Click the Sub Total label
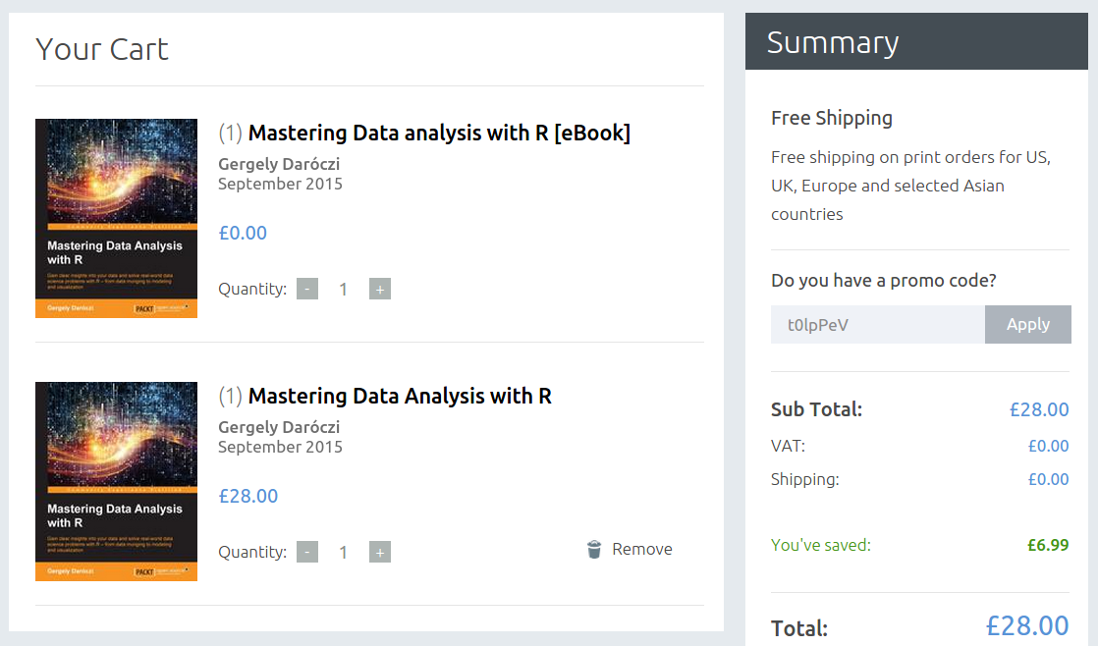The width and height of the screenshot is (1098, 646). tap(816, 409)
